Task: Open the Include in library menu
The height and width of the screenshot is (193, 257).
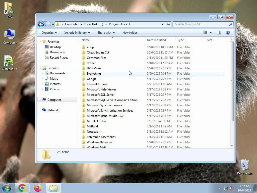Action: [77, 33]
